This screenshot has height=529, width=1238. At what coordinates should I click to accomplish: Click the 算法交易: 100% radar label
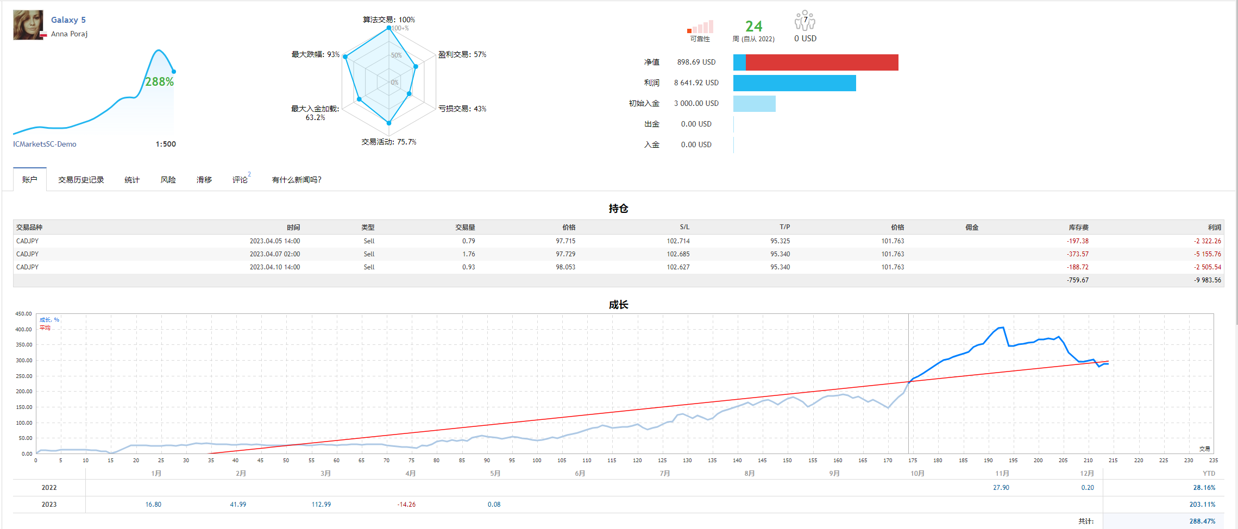tap(389, 20)
